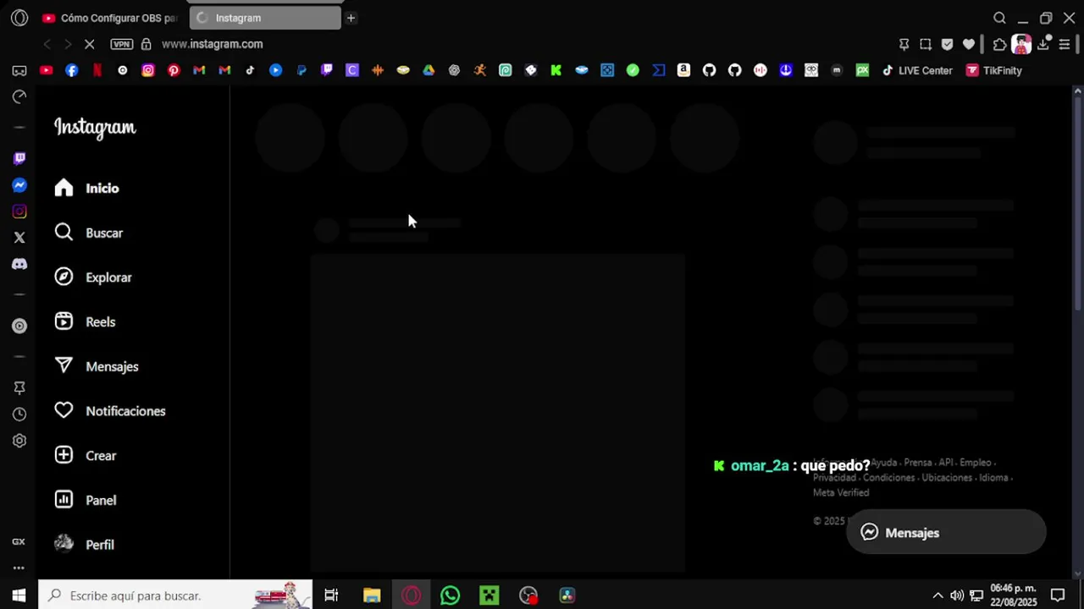Open Mensajes in the sidebar
The width and height of the screenshot is (1084, 609).
click(97, 366)
